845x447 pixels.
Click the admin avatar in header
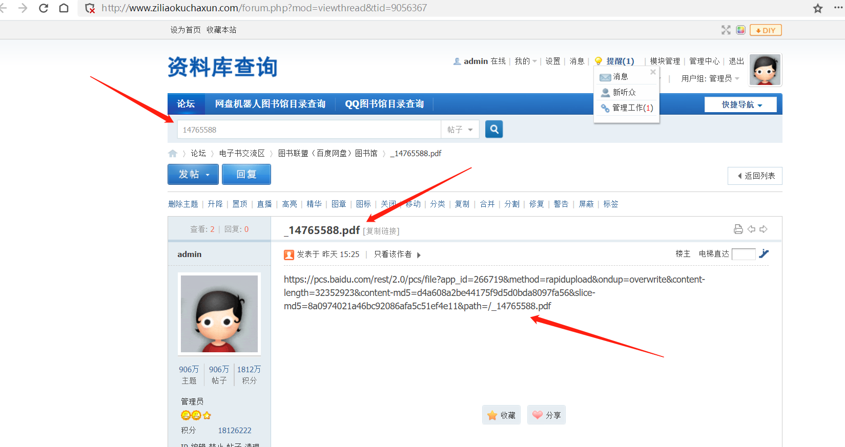pos(765,70)
